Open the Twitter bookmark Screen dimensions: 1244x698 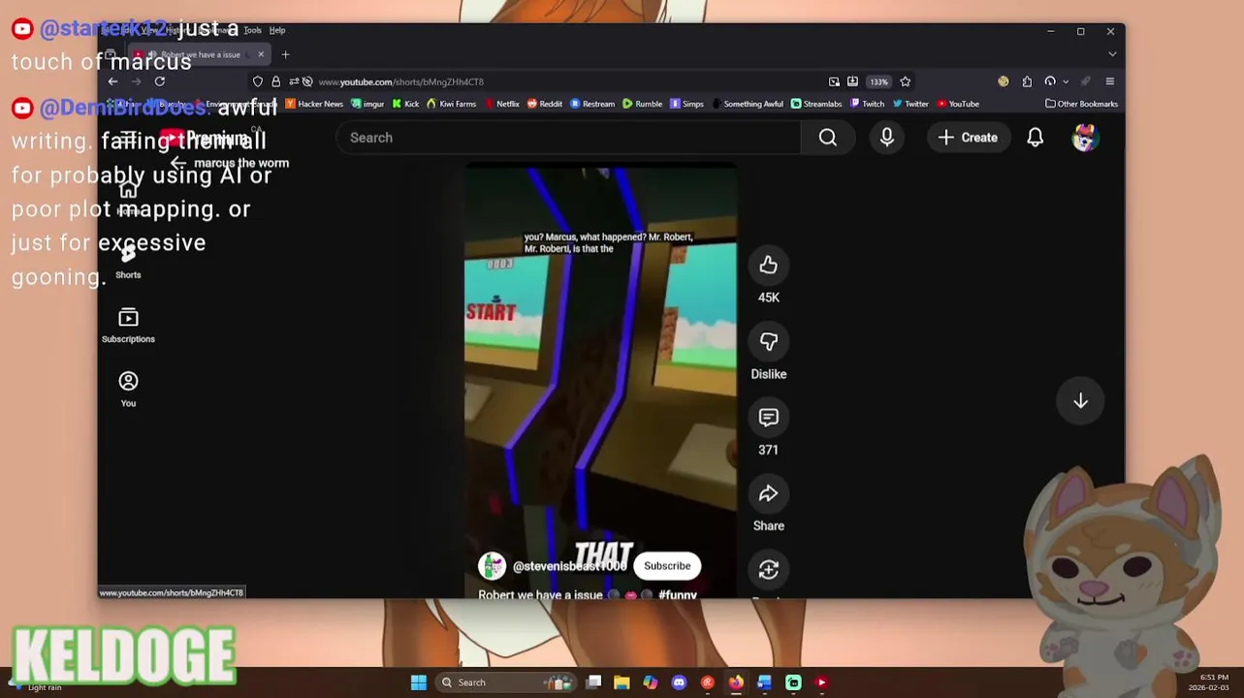pos(910,104)
